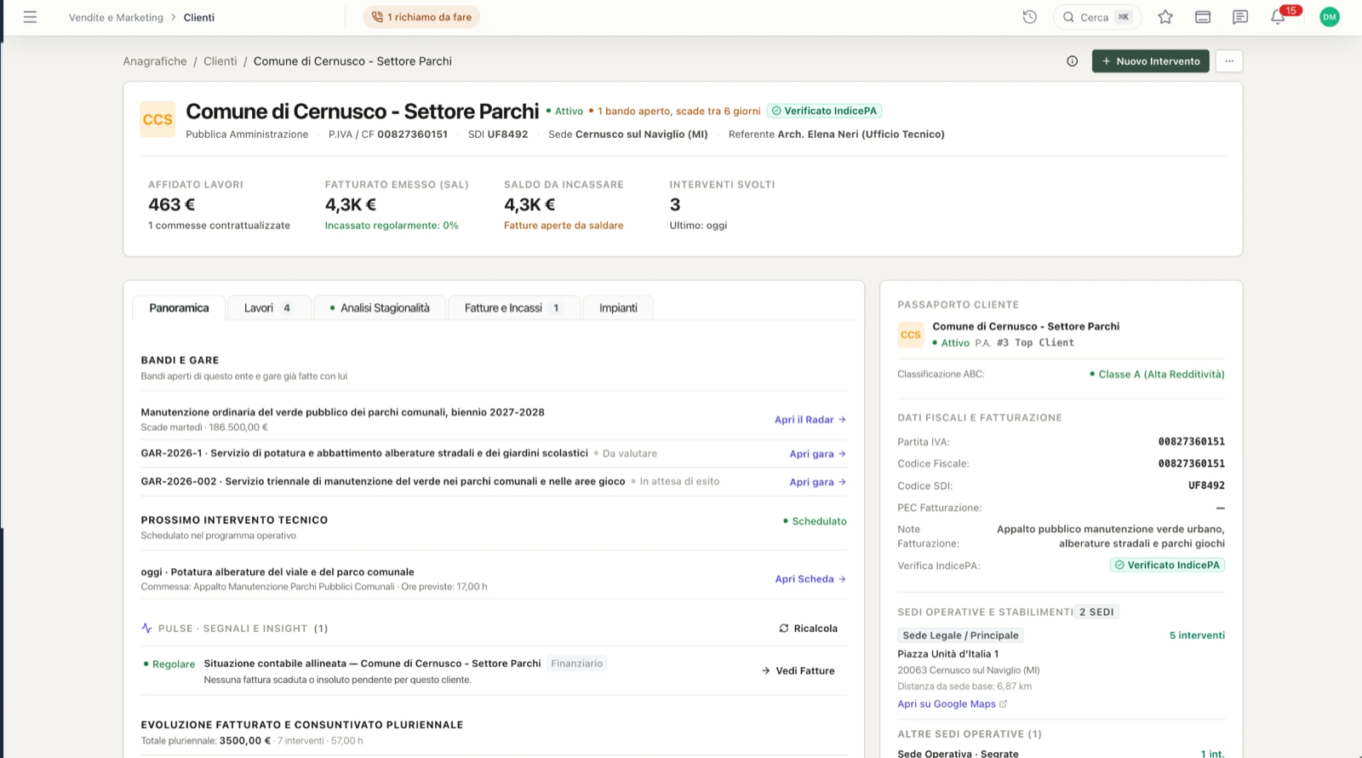Go to Clienti breadcrumb link
This screenshot has height=758, width=1362.
(220, 61)
